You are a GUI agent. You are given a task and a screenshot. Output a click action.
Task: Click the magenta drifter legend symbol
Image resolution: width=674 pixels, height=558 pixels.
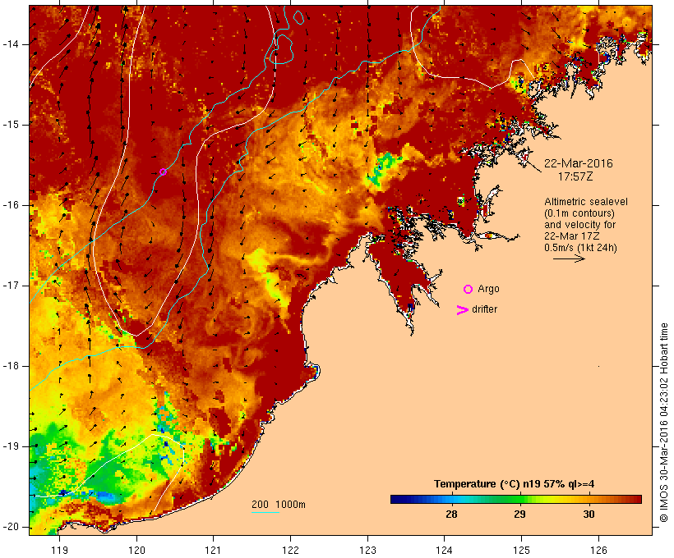point(463,310)
